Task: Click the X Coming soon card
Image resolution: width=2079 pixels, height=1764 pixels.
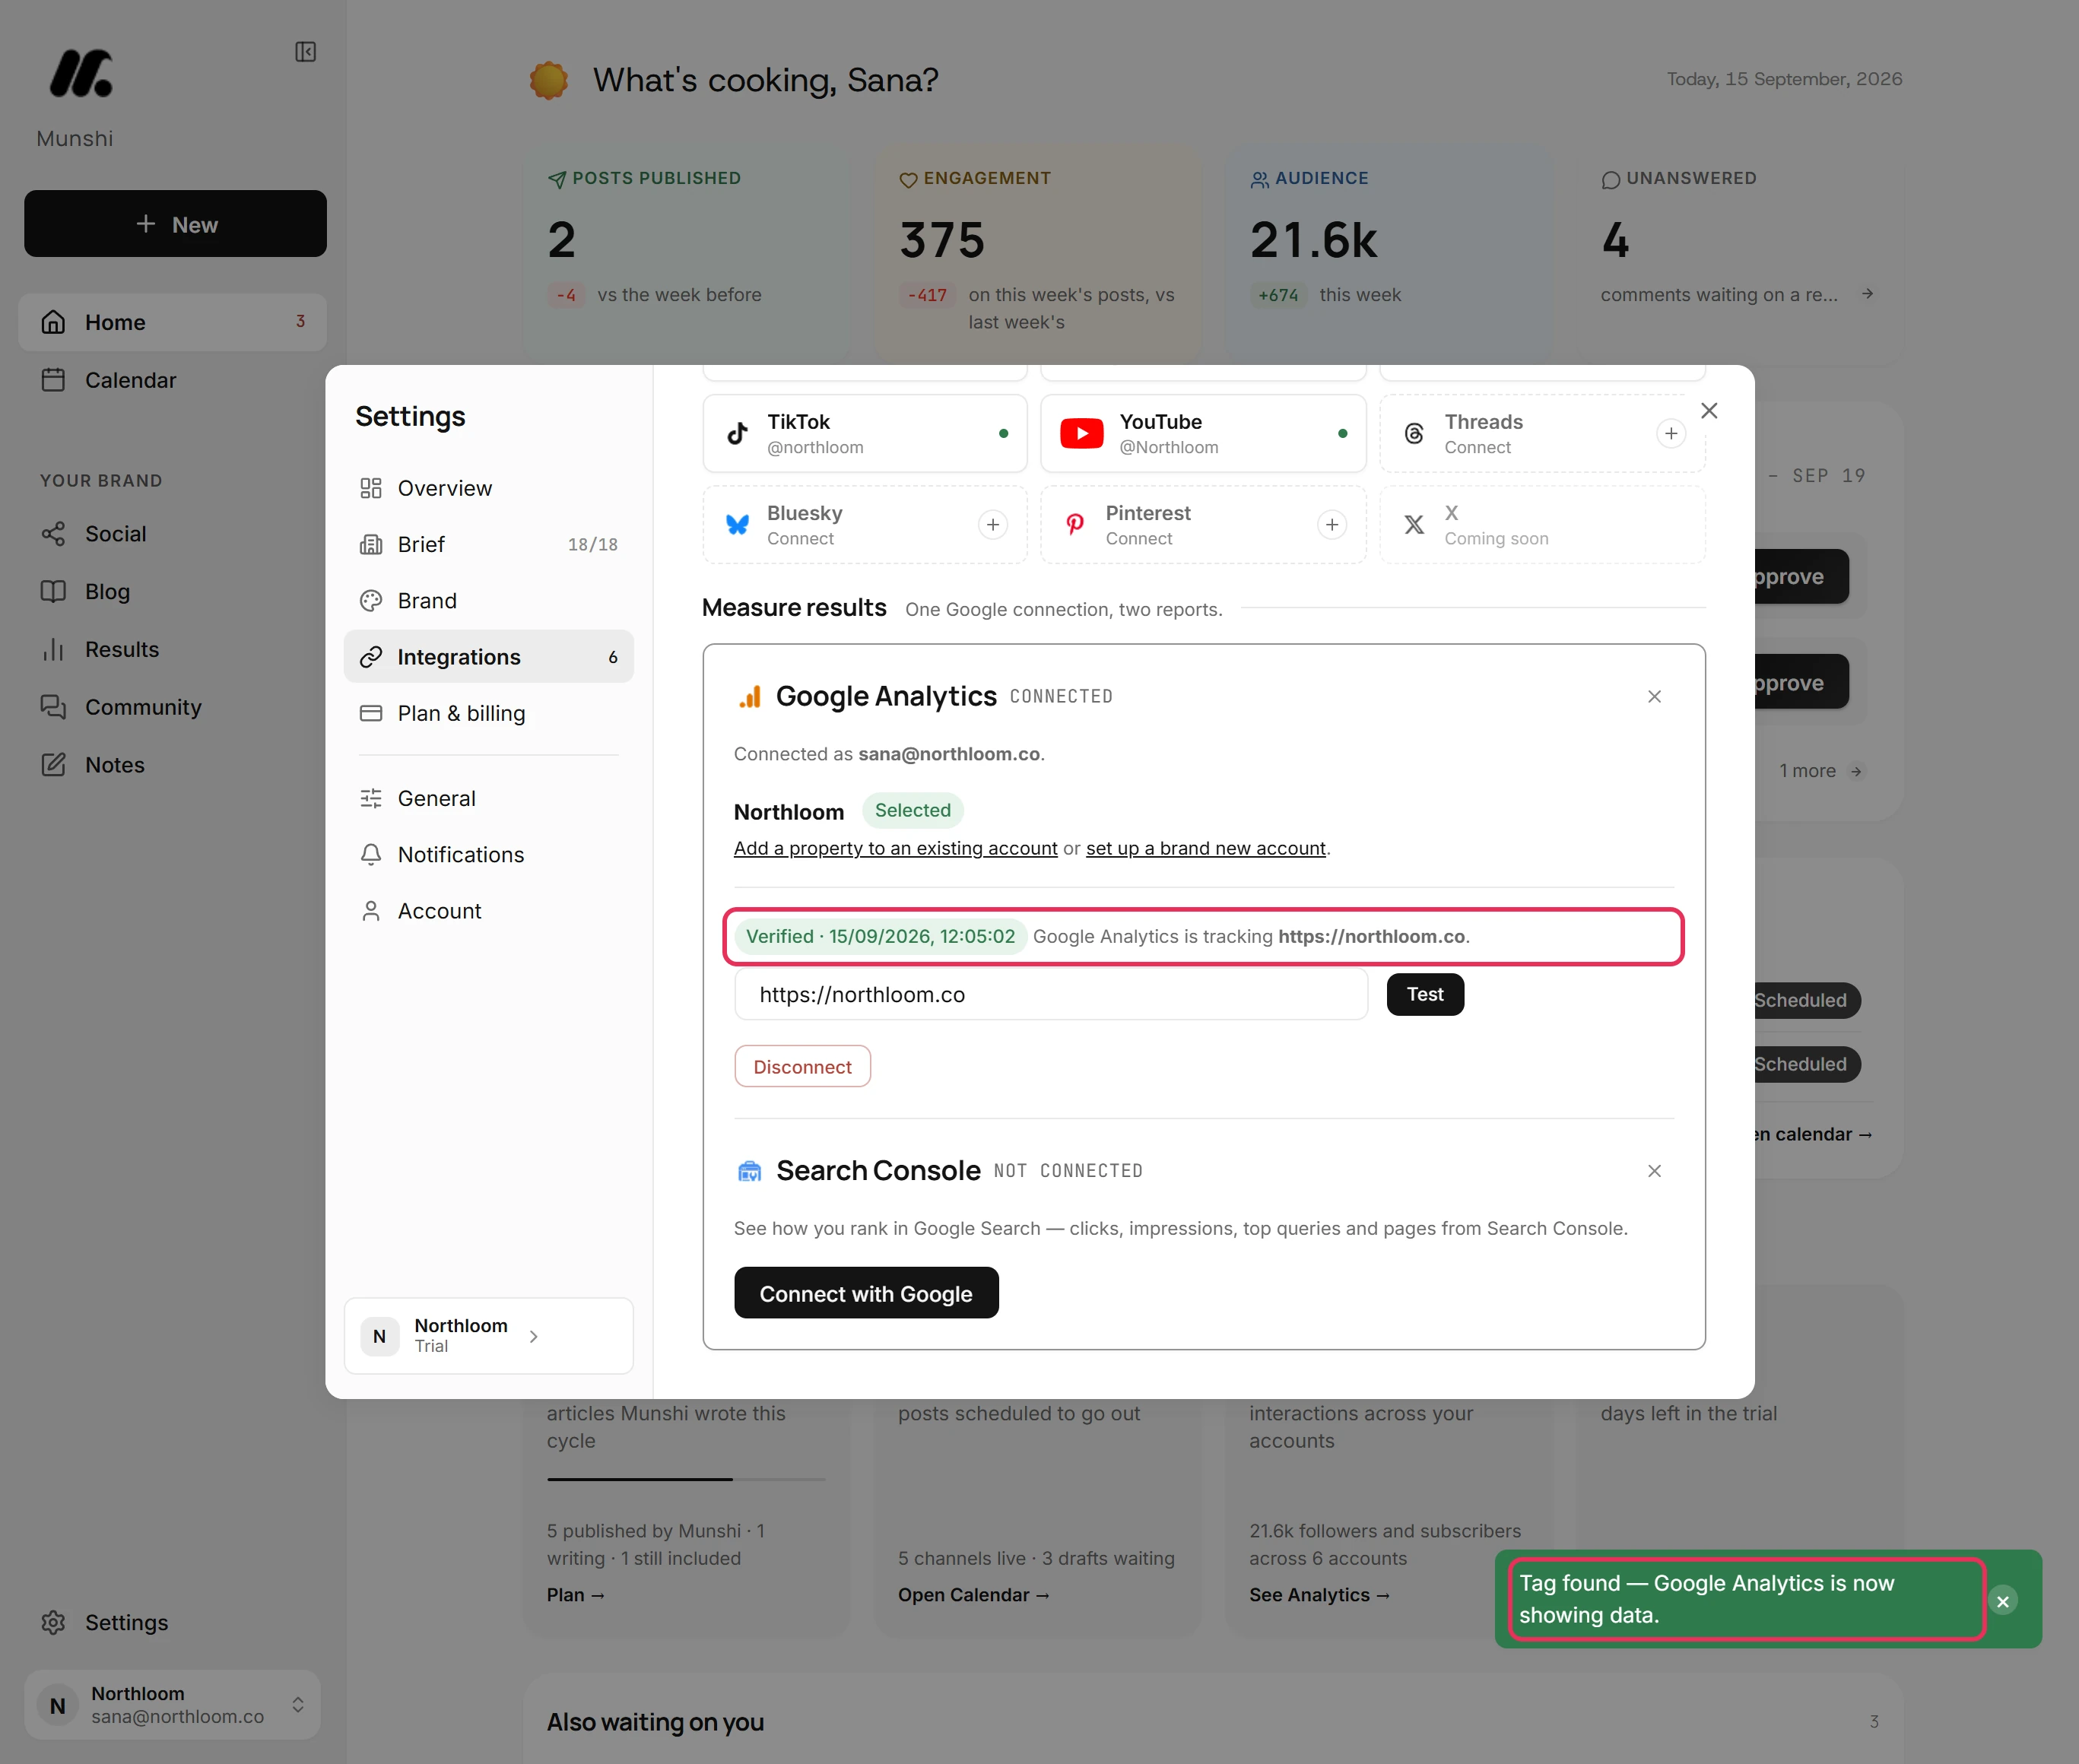Action: (1542, 525)
